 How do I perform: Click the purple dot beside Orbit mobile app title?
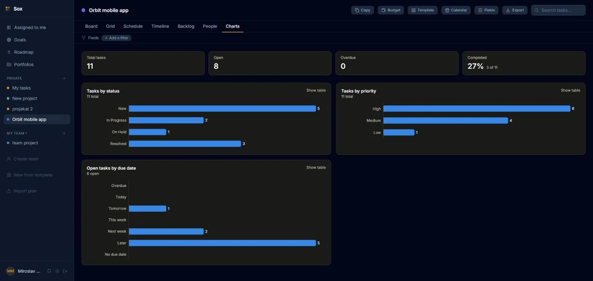pyautogui.click(x=84, y=10)
